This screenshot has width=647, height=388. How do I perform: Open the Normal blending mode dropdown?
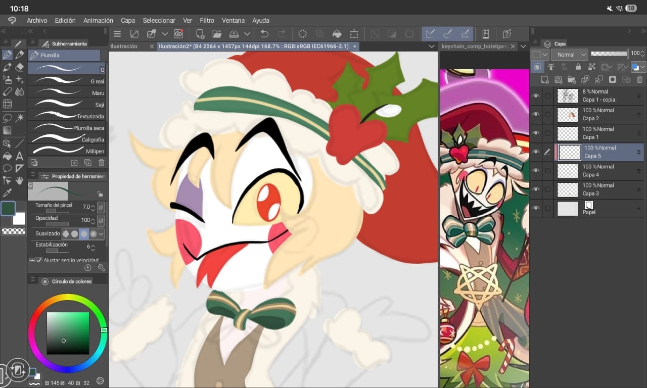(x=569, y=55)
